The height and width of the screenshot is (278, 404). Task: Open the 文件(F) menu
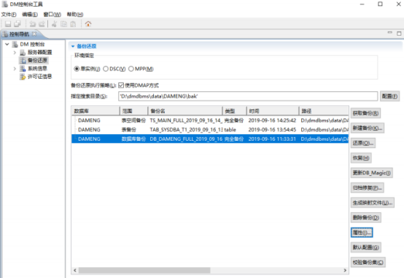tap(9, 15)
